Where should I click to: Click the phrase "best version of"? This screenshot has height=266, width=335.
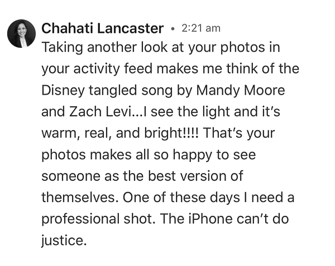point(195,176)
